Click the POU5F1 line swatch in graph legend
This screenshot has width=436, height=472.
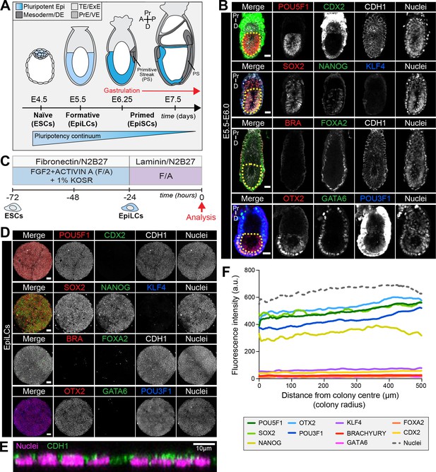pyautogui.click(x=251, y=423)
